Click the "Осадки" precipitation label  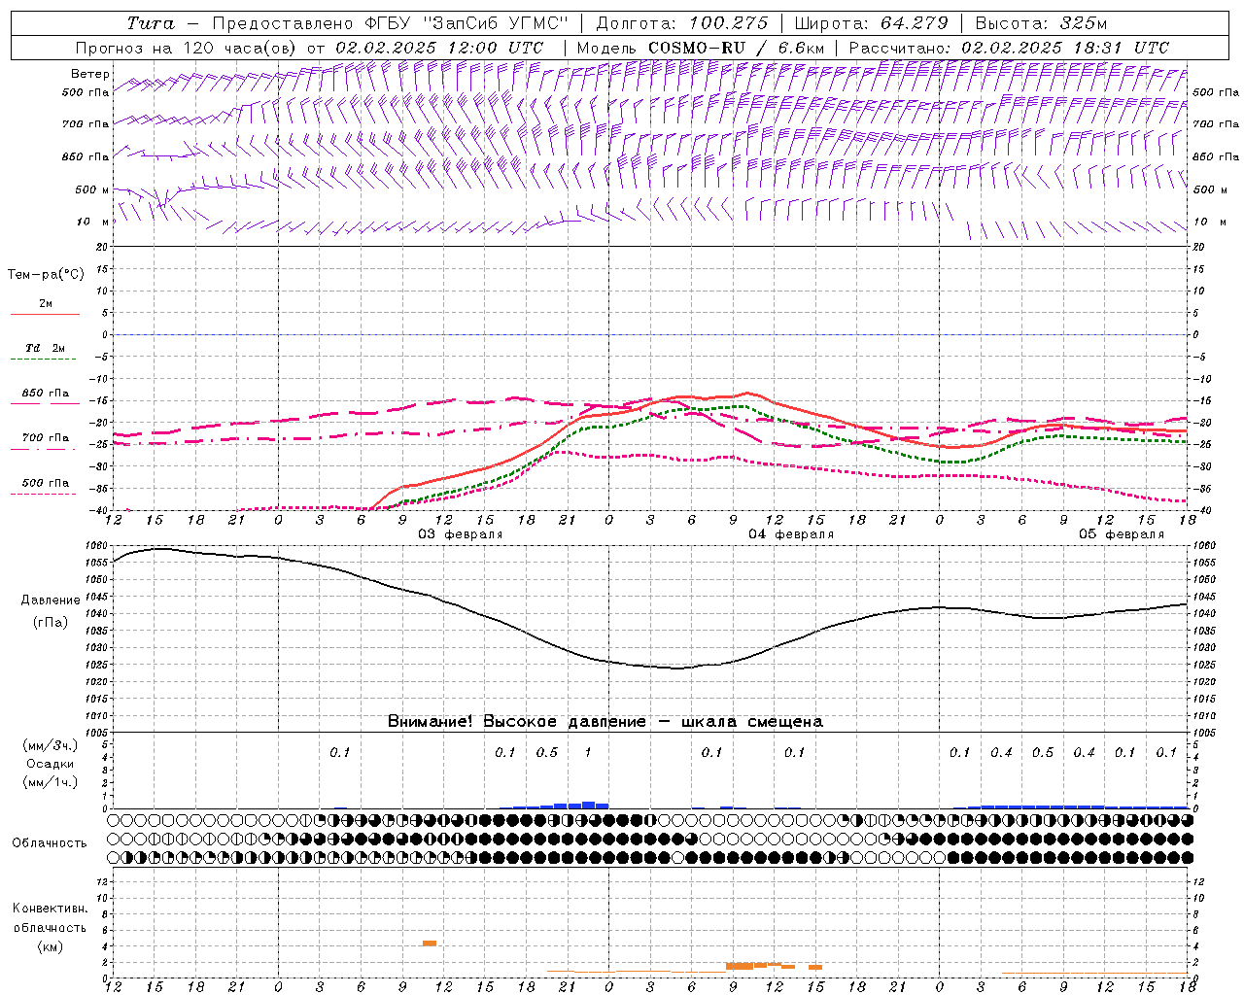tap(50, 764)
